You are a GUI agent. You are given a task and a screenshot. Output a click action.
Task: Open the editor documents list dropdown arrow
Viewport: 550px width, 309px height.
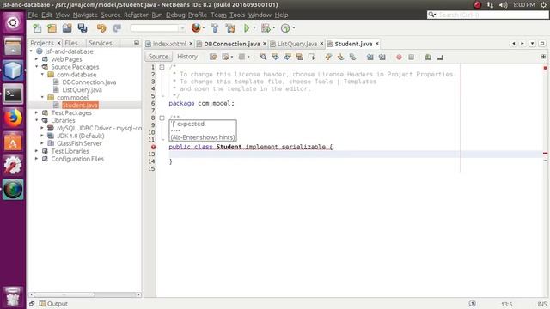point(532,44)
